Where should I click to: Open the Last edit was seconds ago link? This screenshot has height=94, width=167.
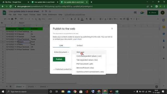pos(75,15)
